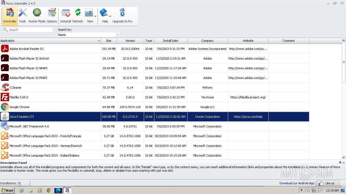Click the Like us button
The image size is (346, 194).
[x=328, y=183]
